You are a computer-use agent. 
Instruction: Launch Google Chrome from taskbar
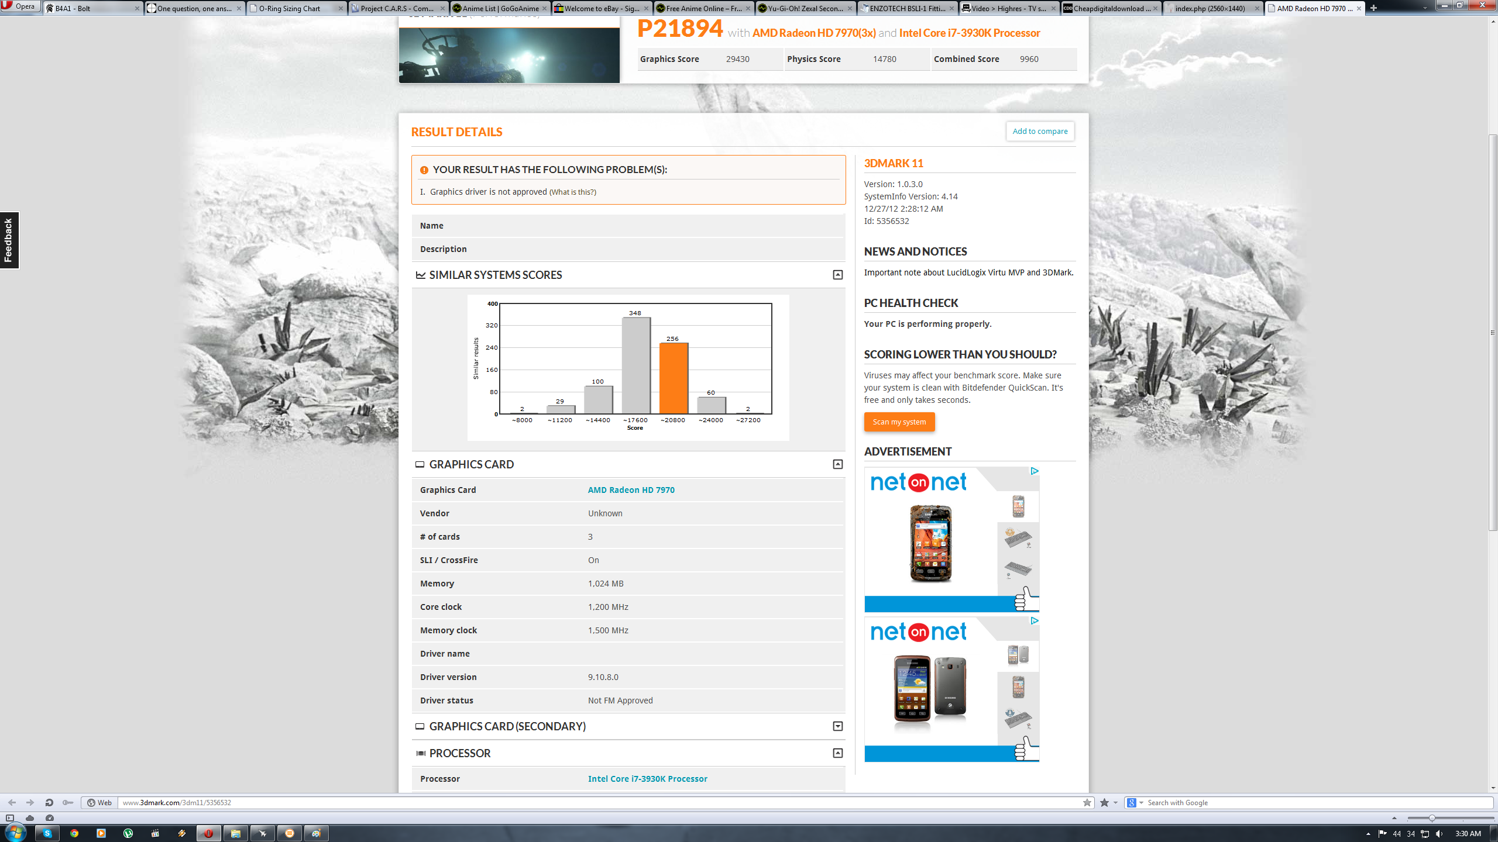coord(74,833)
